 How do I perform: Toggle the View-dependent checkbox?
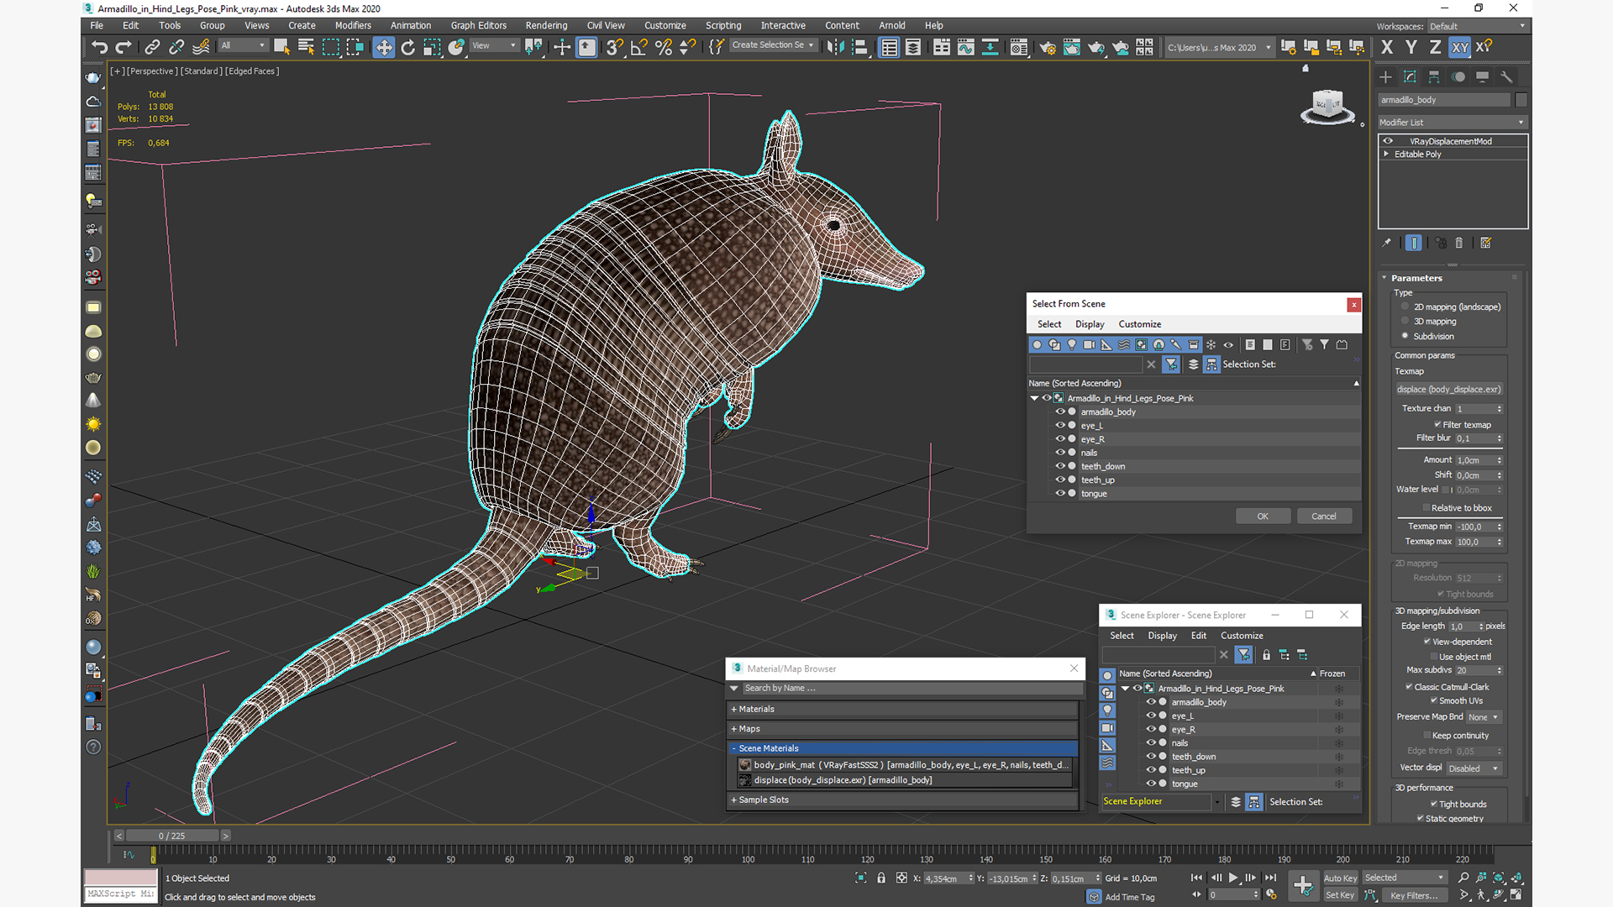[1427, 642]
